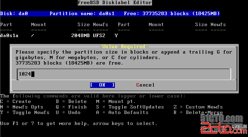The width and height of the screenshot is (248, 137).
Task: Click the Cancel button
Action: point(145,85)
